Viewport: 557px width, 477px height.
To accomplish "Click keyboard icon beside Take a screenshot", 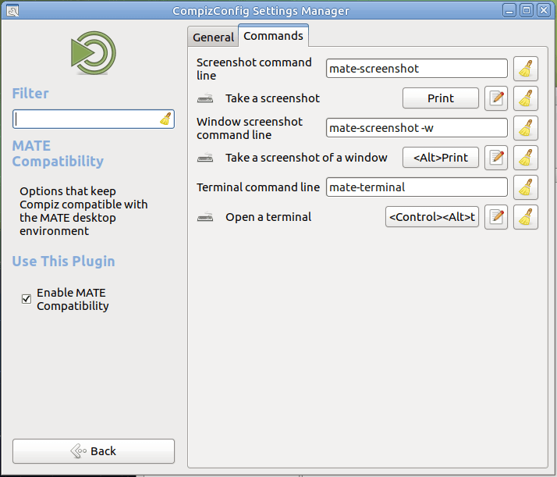I will pyautogui.click(x=205, y=98).
